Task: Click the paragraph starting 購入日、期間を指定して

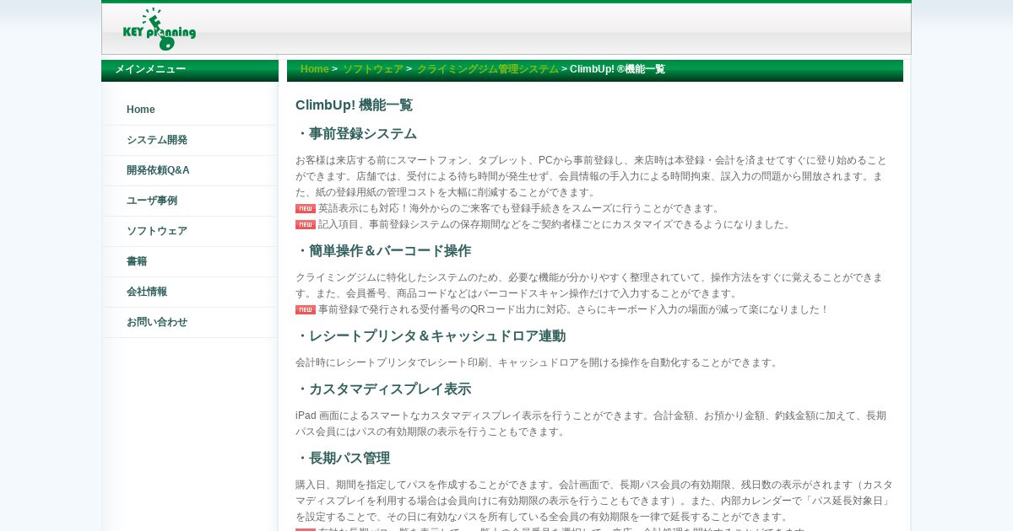Action: (x=594, y=501)
